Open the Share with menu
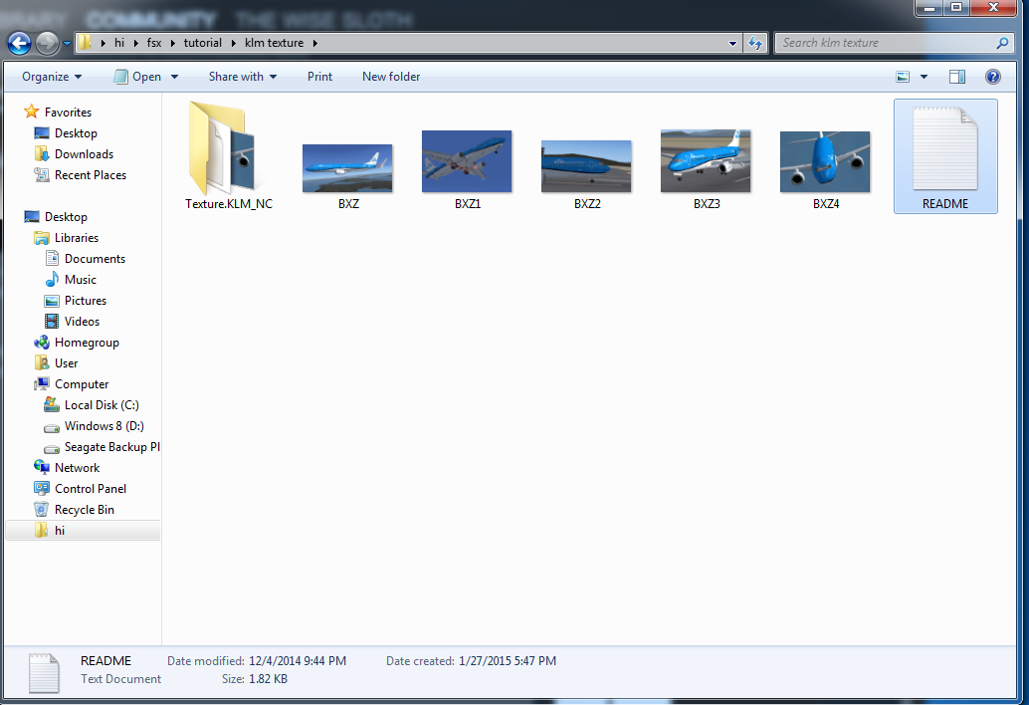Screen dimensions: 1029x705 pos(242,77)
